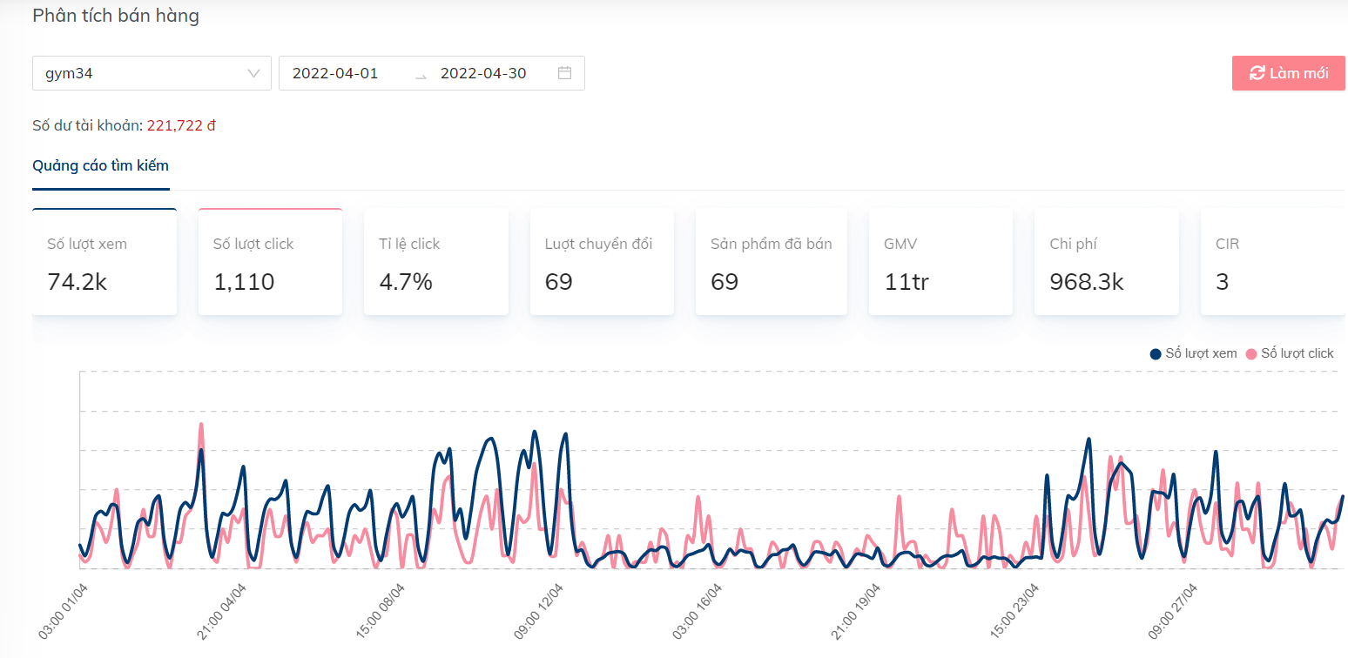Select the Lượt chuyển đổi metric card
This screenshot has width=1348, height=658.
pos(602,262)
